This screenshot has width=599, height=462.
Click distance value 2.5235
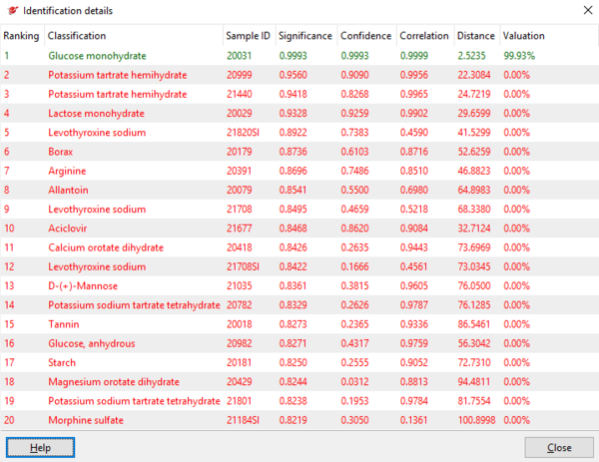472,56
